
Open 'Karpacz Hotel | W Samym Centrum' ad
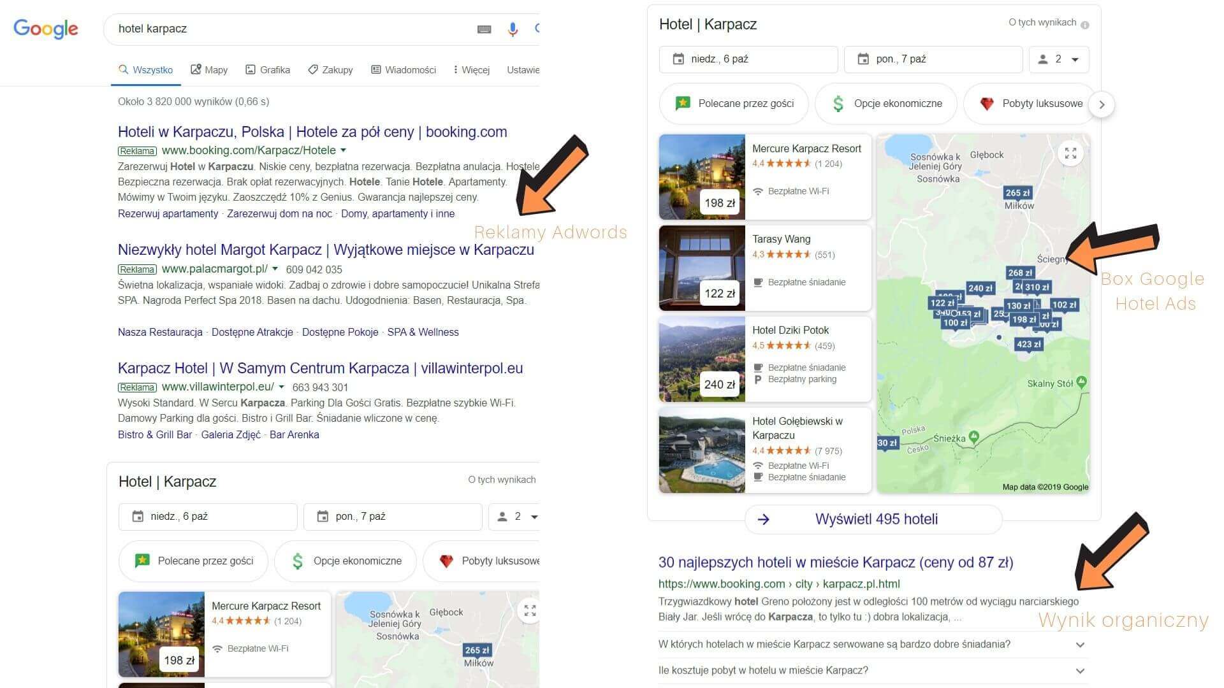320,368
